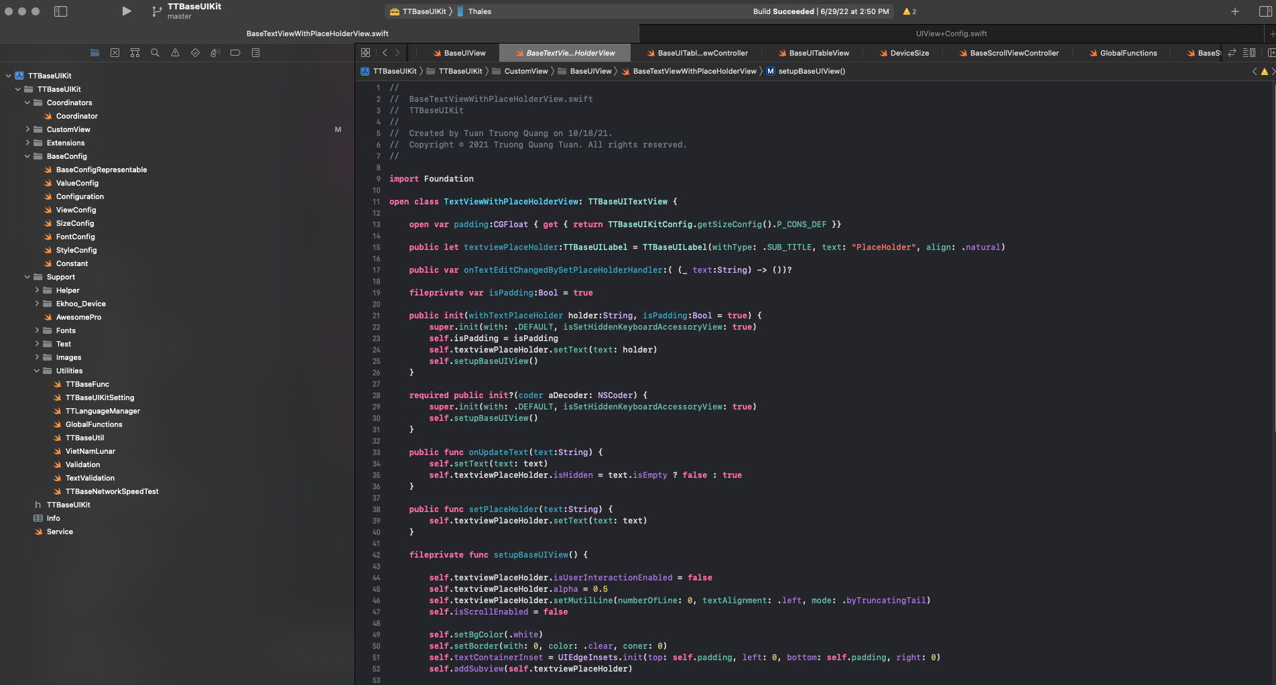Viewport: 1276px width, 685px height.
Task: Select the BaseTextViewWithPlaceHolderView.swift window tab
Action: pos(318,34)
